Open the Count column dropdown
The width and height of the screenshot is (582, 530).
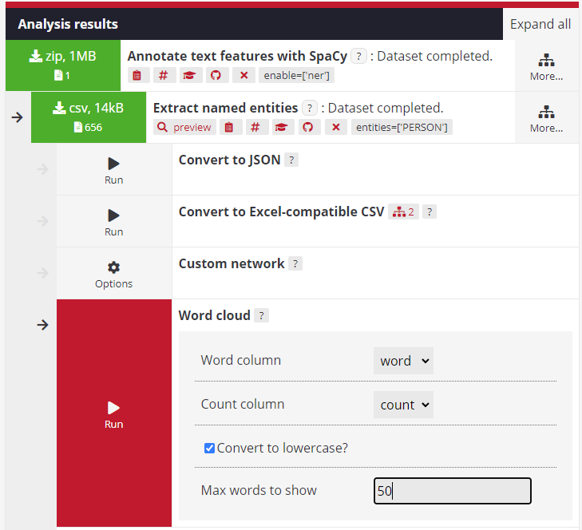coord(402,405)
